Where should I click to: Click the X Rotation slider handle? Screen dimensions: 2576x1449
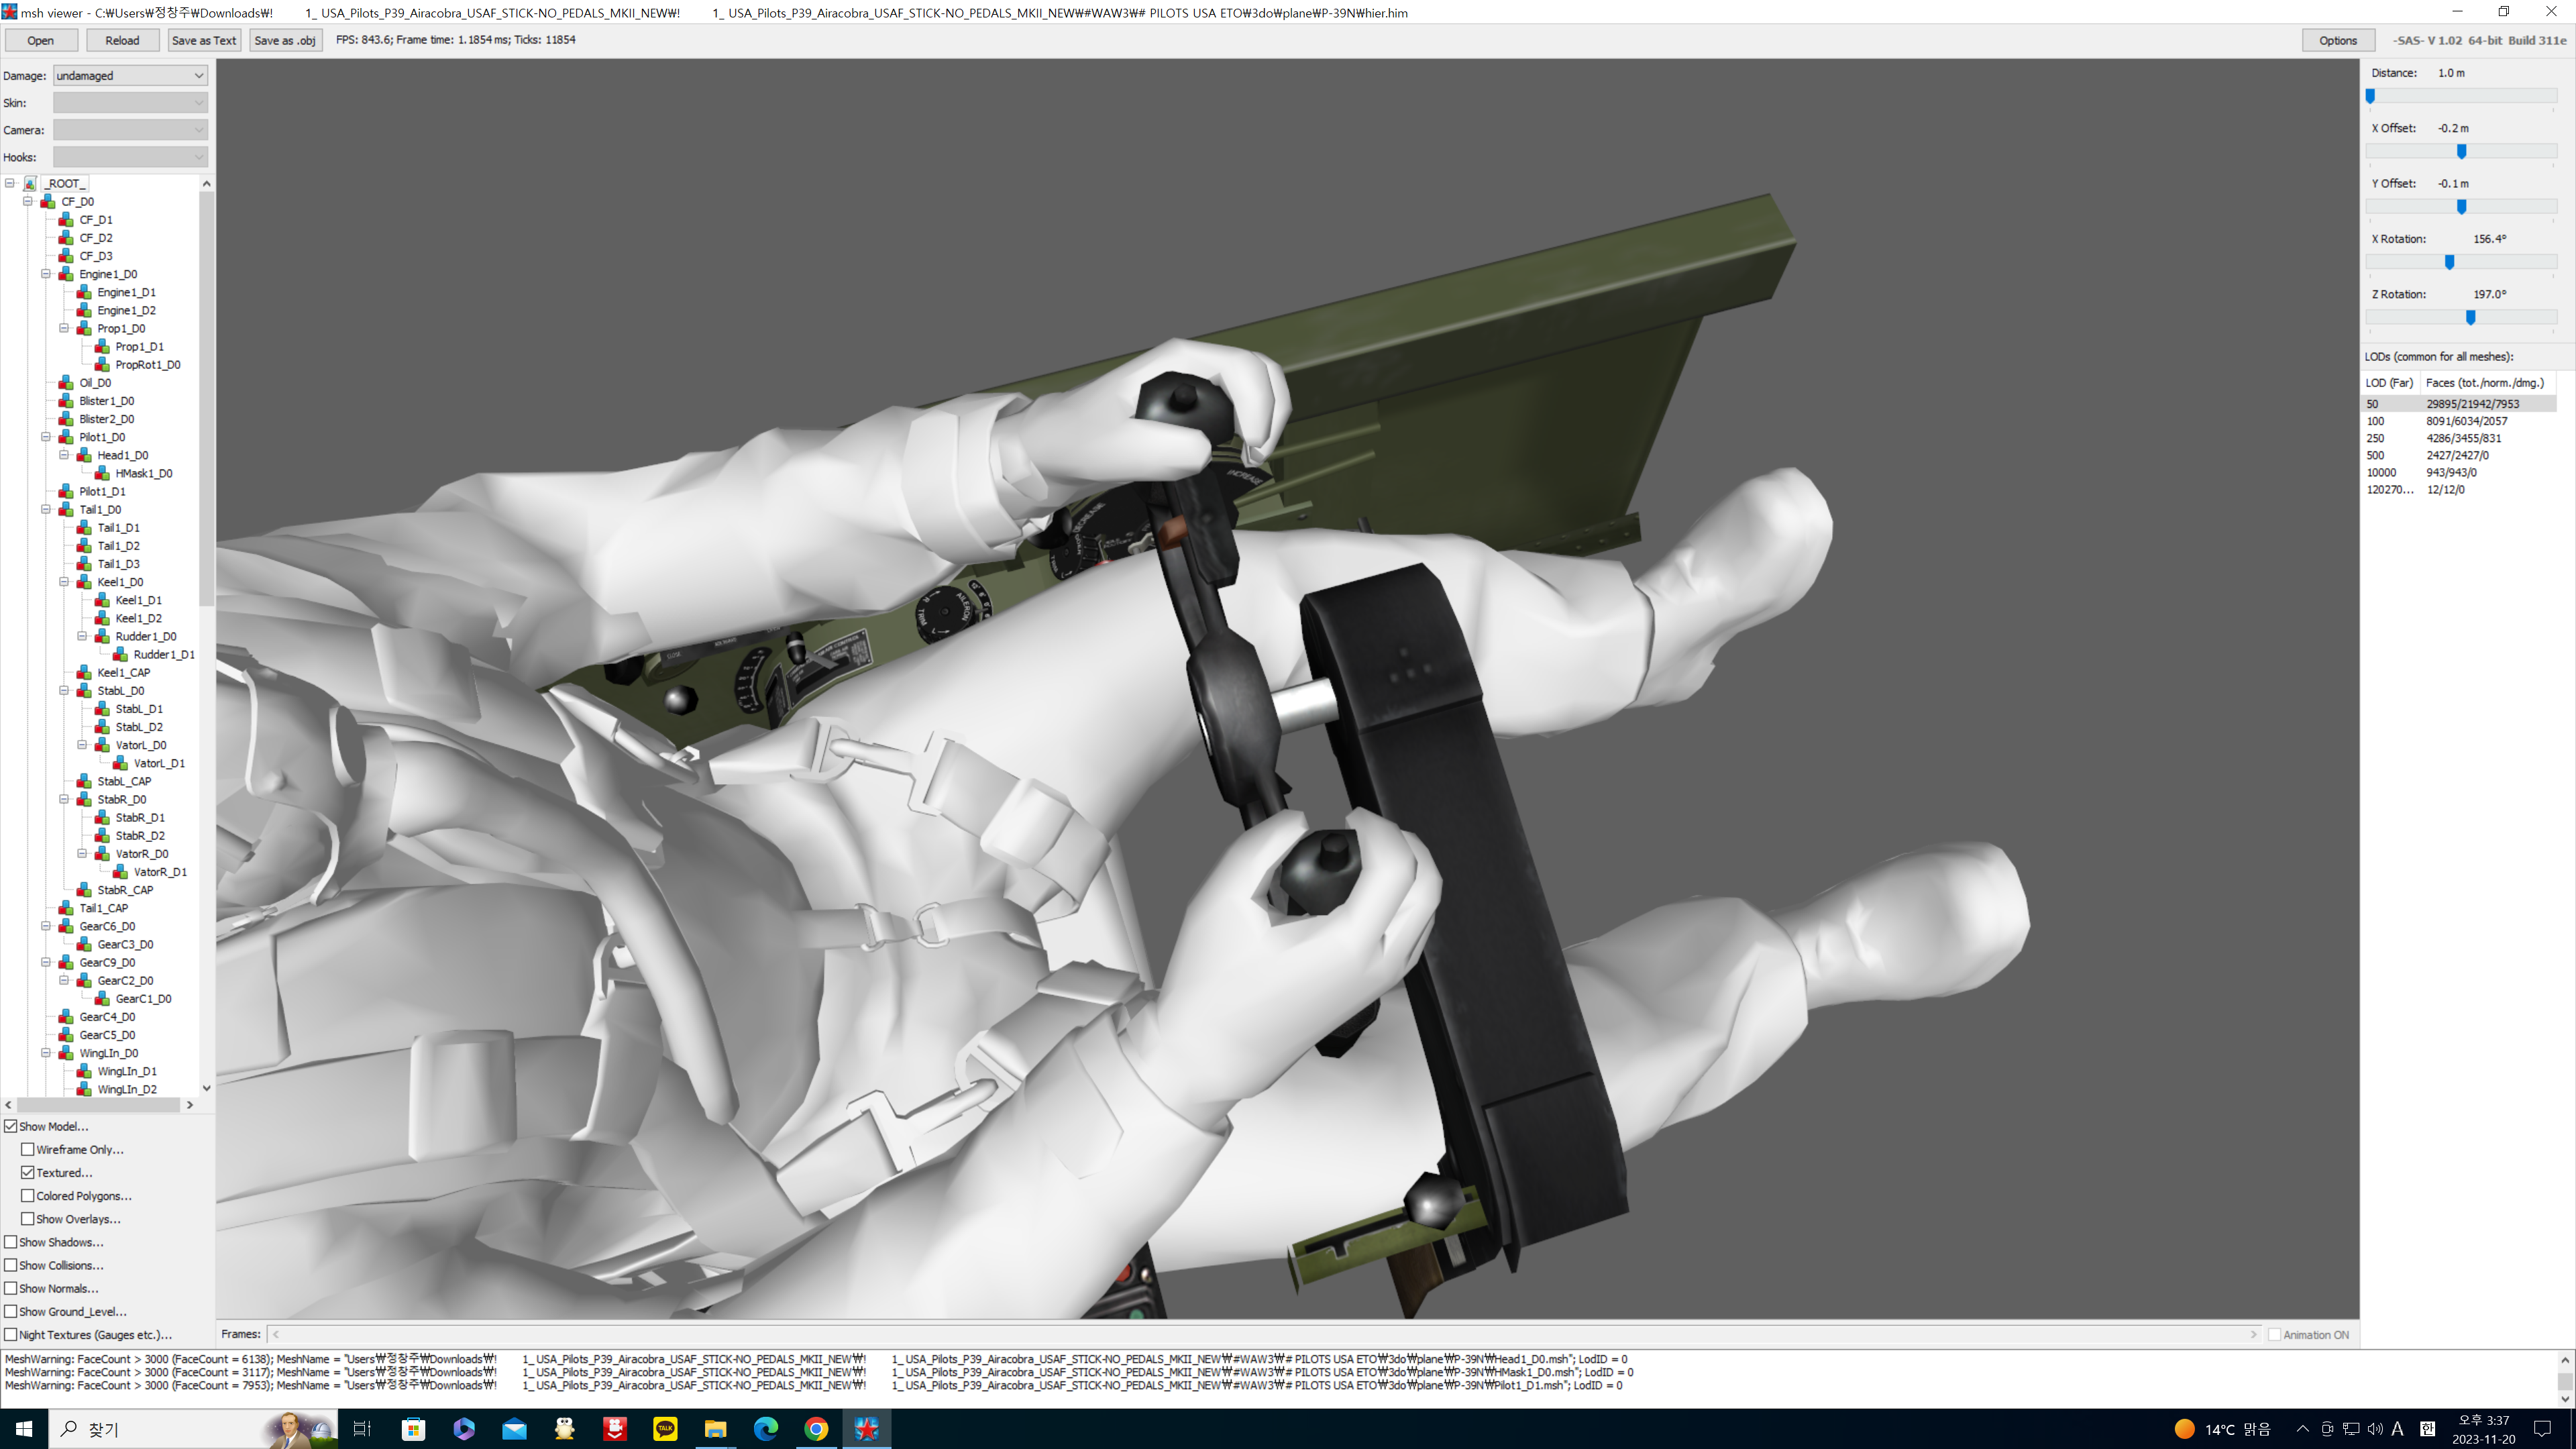click(x=2449, y=262)
